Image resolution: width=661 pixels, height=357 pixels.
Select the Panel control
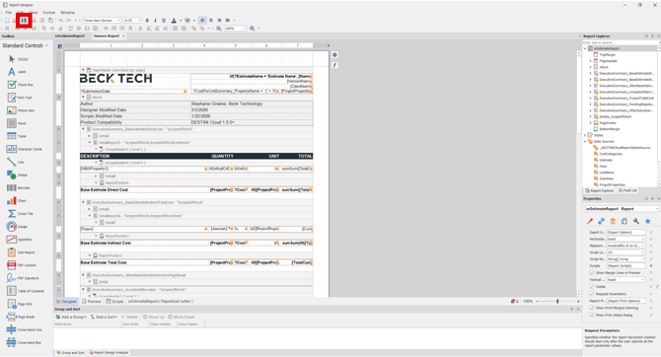click(17, 123)
